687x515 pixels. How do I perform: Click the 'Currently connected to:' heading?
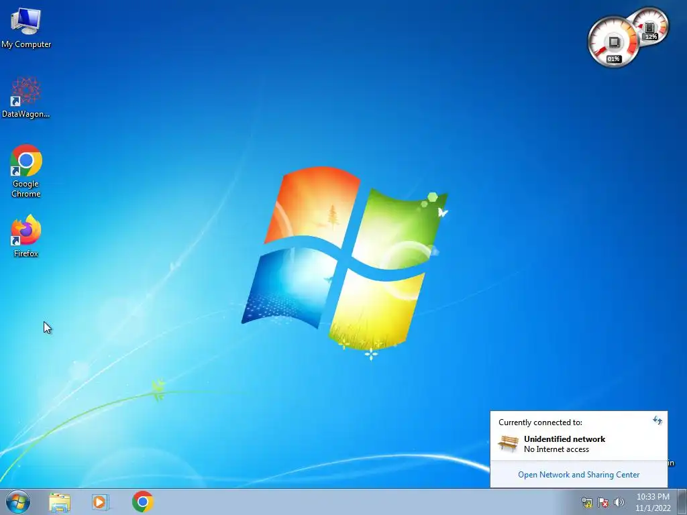pos(540,422)
